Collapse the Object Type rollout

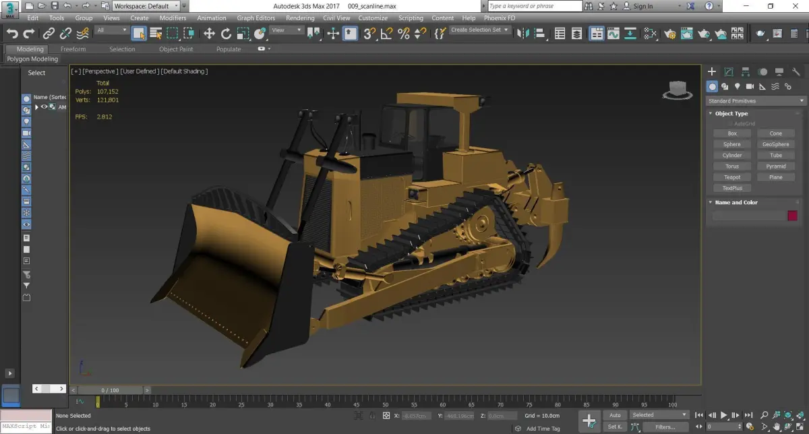click(x=731, y=113)
